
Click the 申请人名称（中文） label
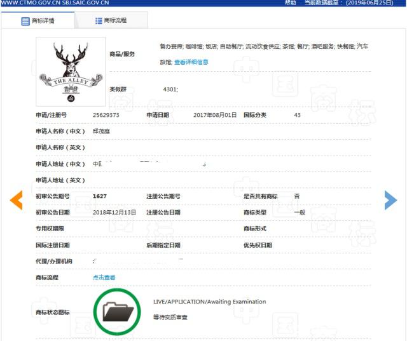(x=60, y=131)
